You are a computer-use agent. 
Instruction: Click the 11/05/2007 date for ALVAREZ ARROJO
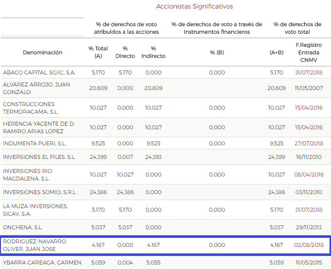click(x=309, y=88)
